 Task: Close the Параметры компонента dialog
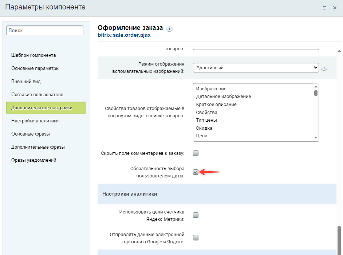pyautogui.click(x=335, y=8)
